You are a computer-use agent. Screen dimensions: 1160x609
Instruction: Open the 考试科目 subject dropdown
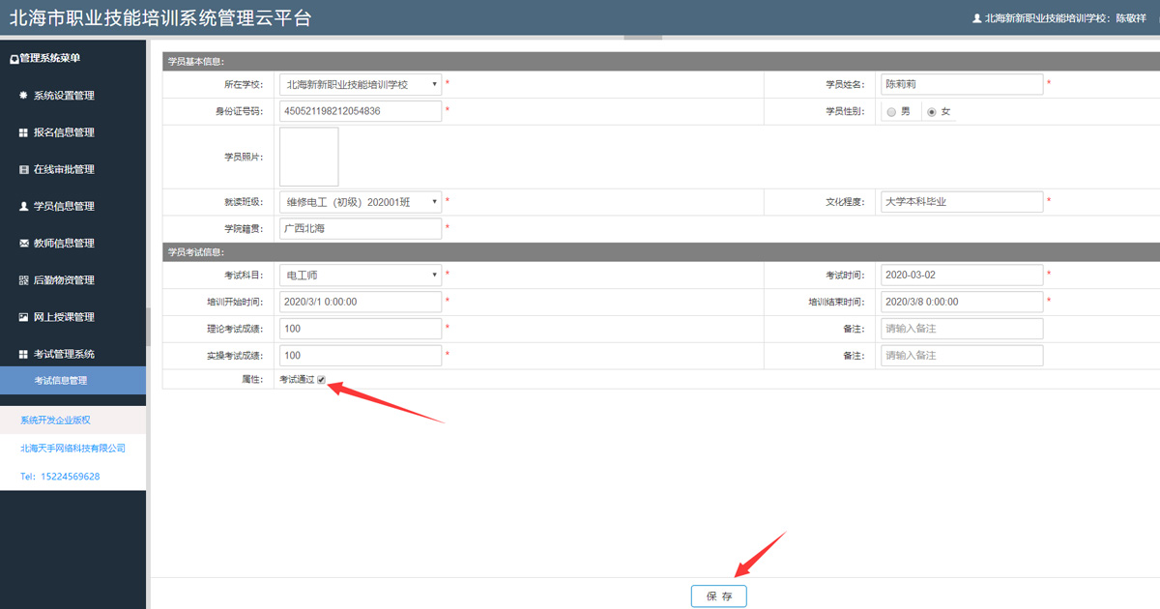[x=360, y=275]
